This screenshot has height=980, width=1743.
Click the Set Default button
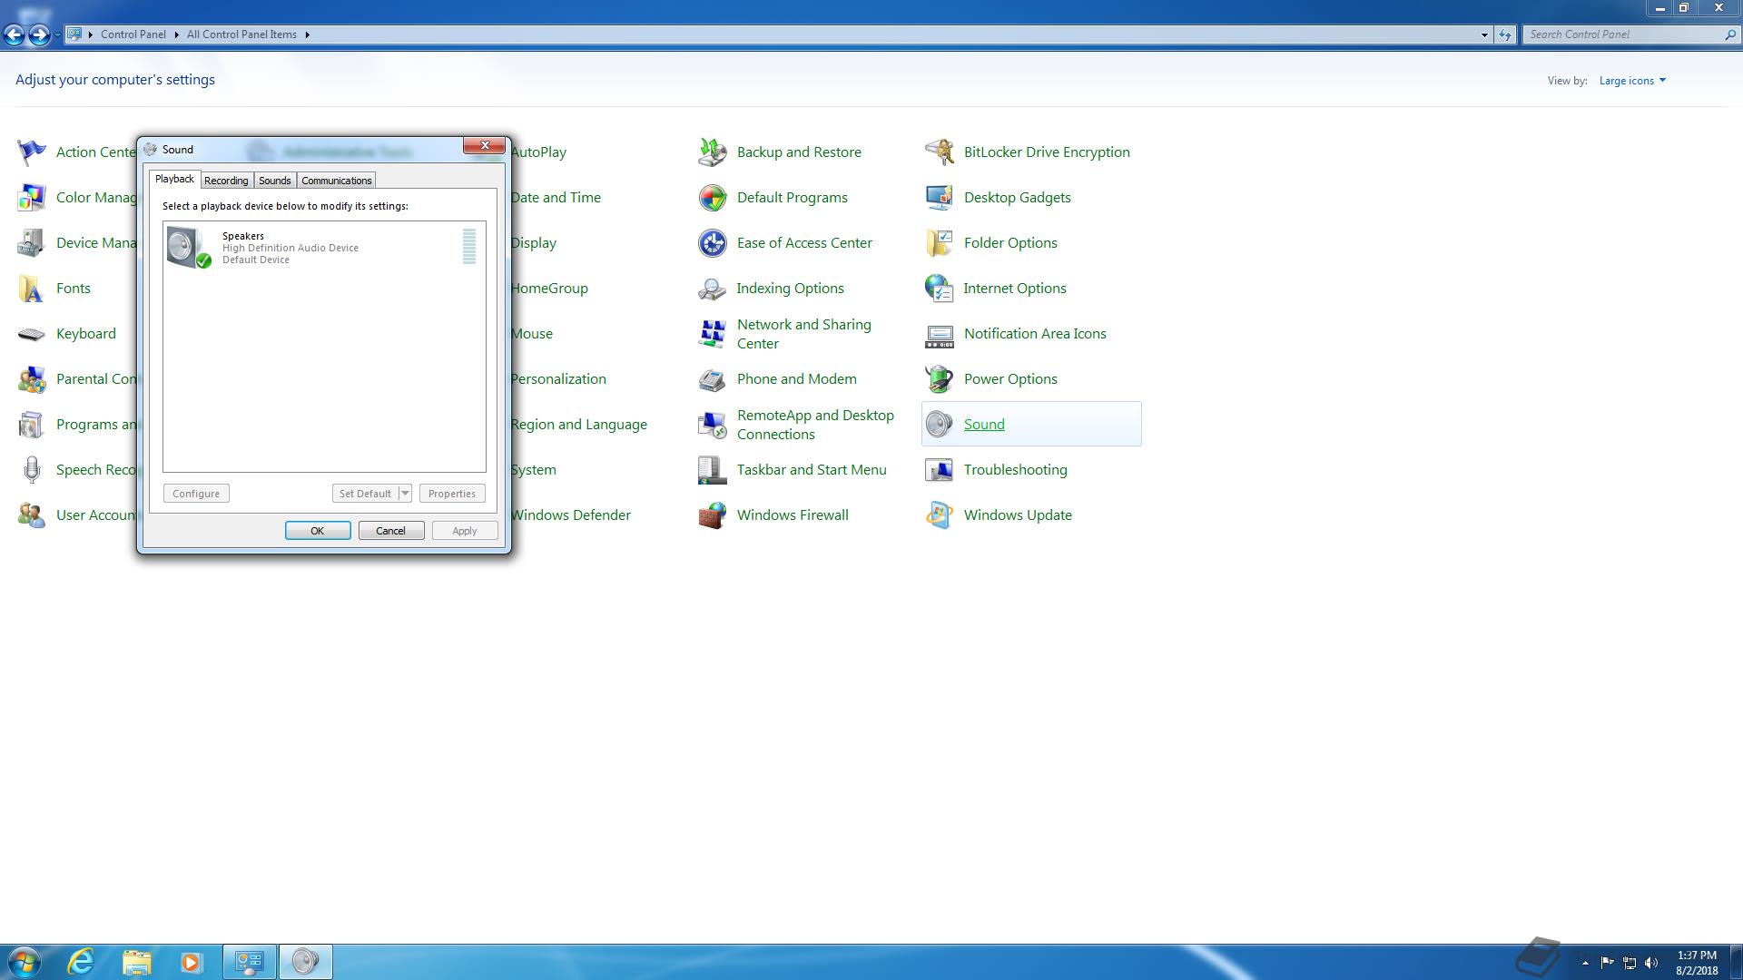click(x=365, y=494)
